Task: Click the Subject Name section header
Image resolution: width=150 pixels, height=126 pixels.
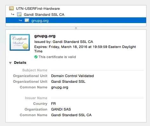Action: (35, 70)
